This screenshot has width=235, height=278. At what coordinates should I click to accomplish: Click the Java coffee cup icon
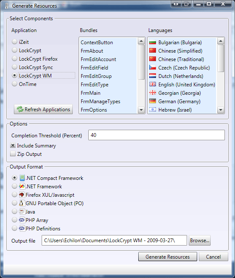click(22, 211)
